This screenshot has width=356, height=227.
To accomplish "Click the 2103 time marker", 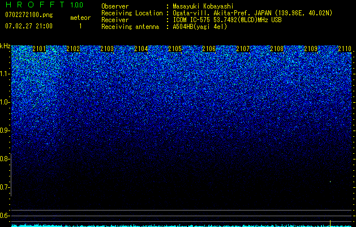I will point(107,49).
